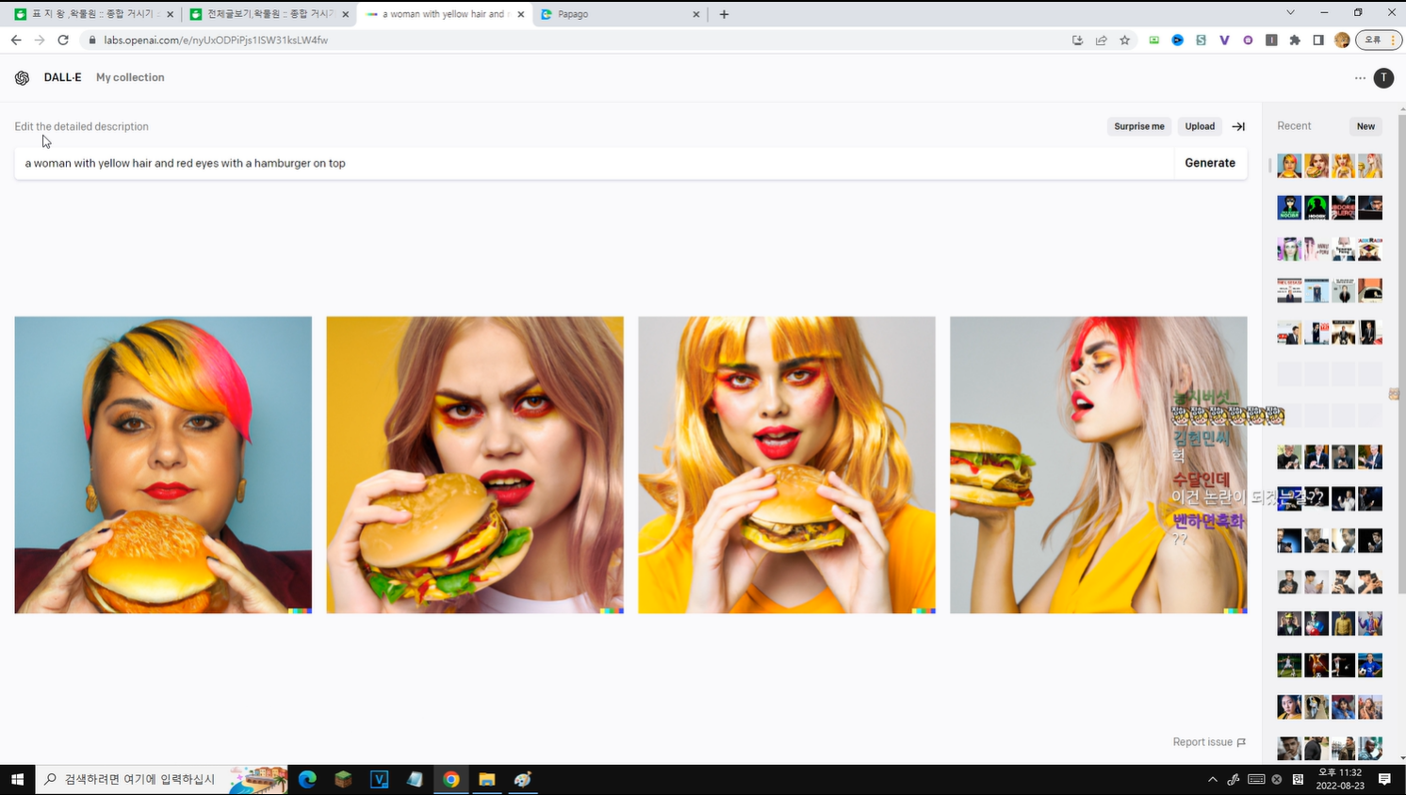1406x795 pixels.
Task: Click the OpenAI logo icon
Action: click(x=22, y=78)
